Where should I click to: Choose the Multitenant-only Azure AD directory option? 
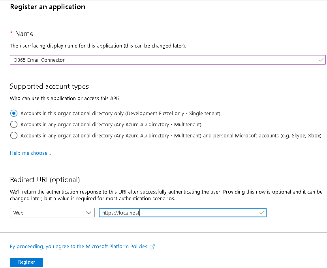[14, 124]
